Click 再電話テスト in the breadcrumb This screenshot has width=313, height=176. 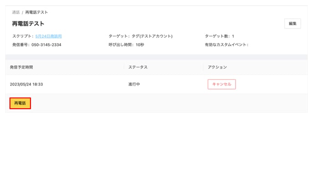tap(36, 12)
